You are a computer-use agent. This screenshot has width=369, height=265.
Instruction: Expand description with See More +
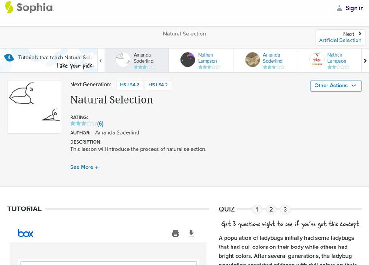(84, 167)
